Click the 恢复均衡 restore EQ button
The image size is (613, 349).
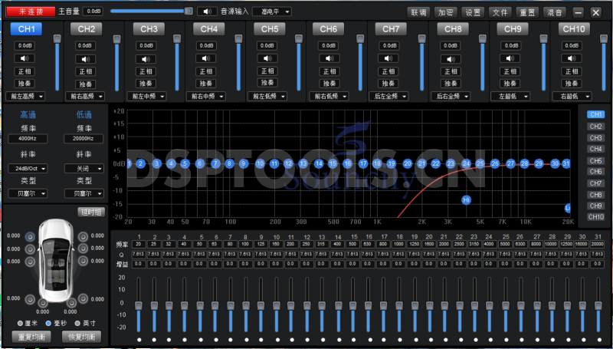pyautogui.click(x=81, y=337)
